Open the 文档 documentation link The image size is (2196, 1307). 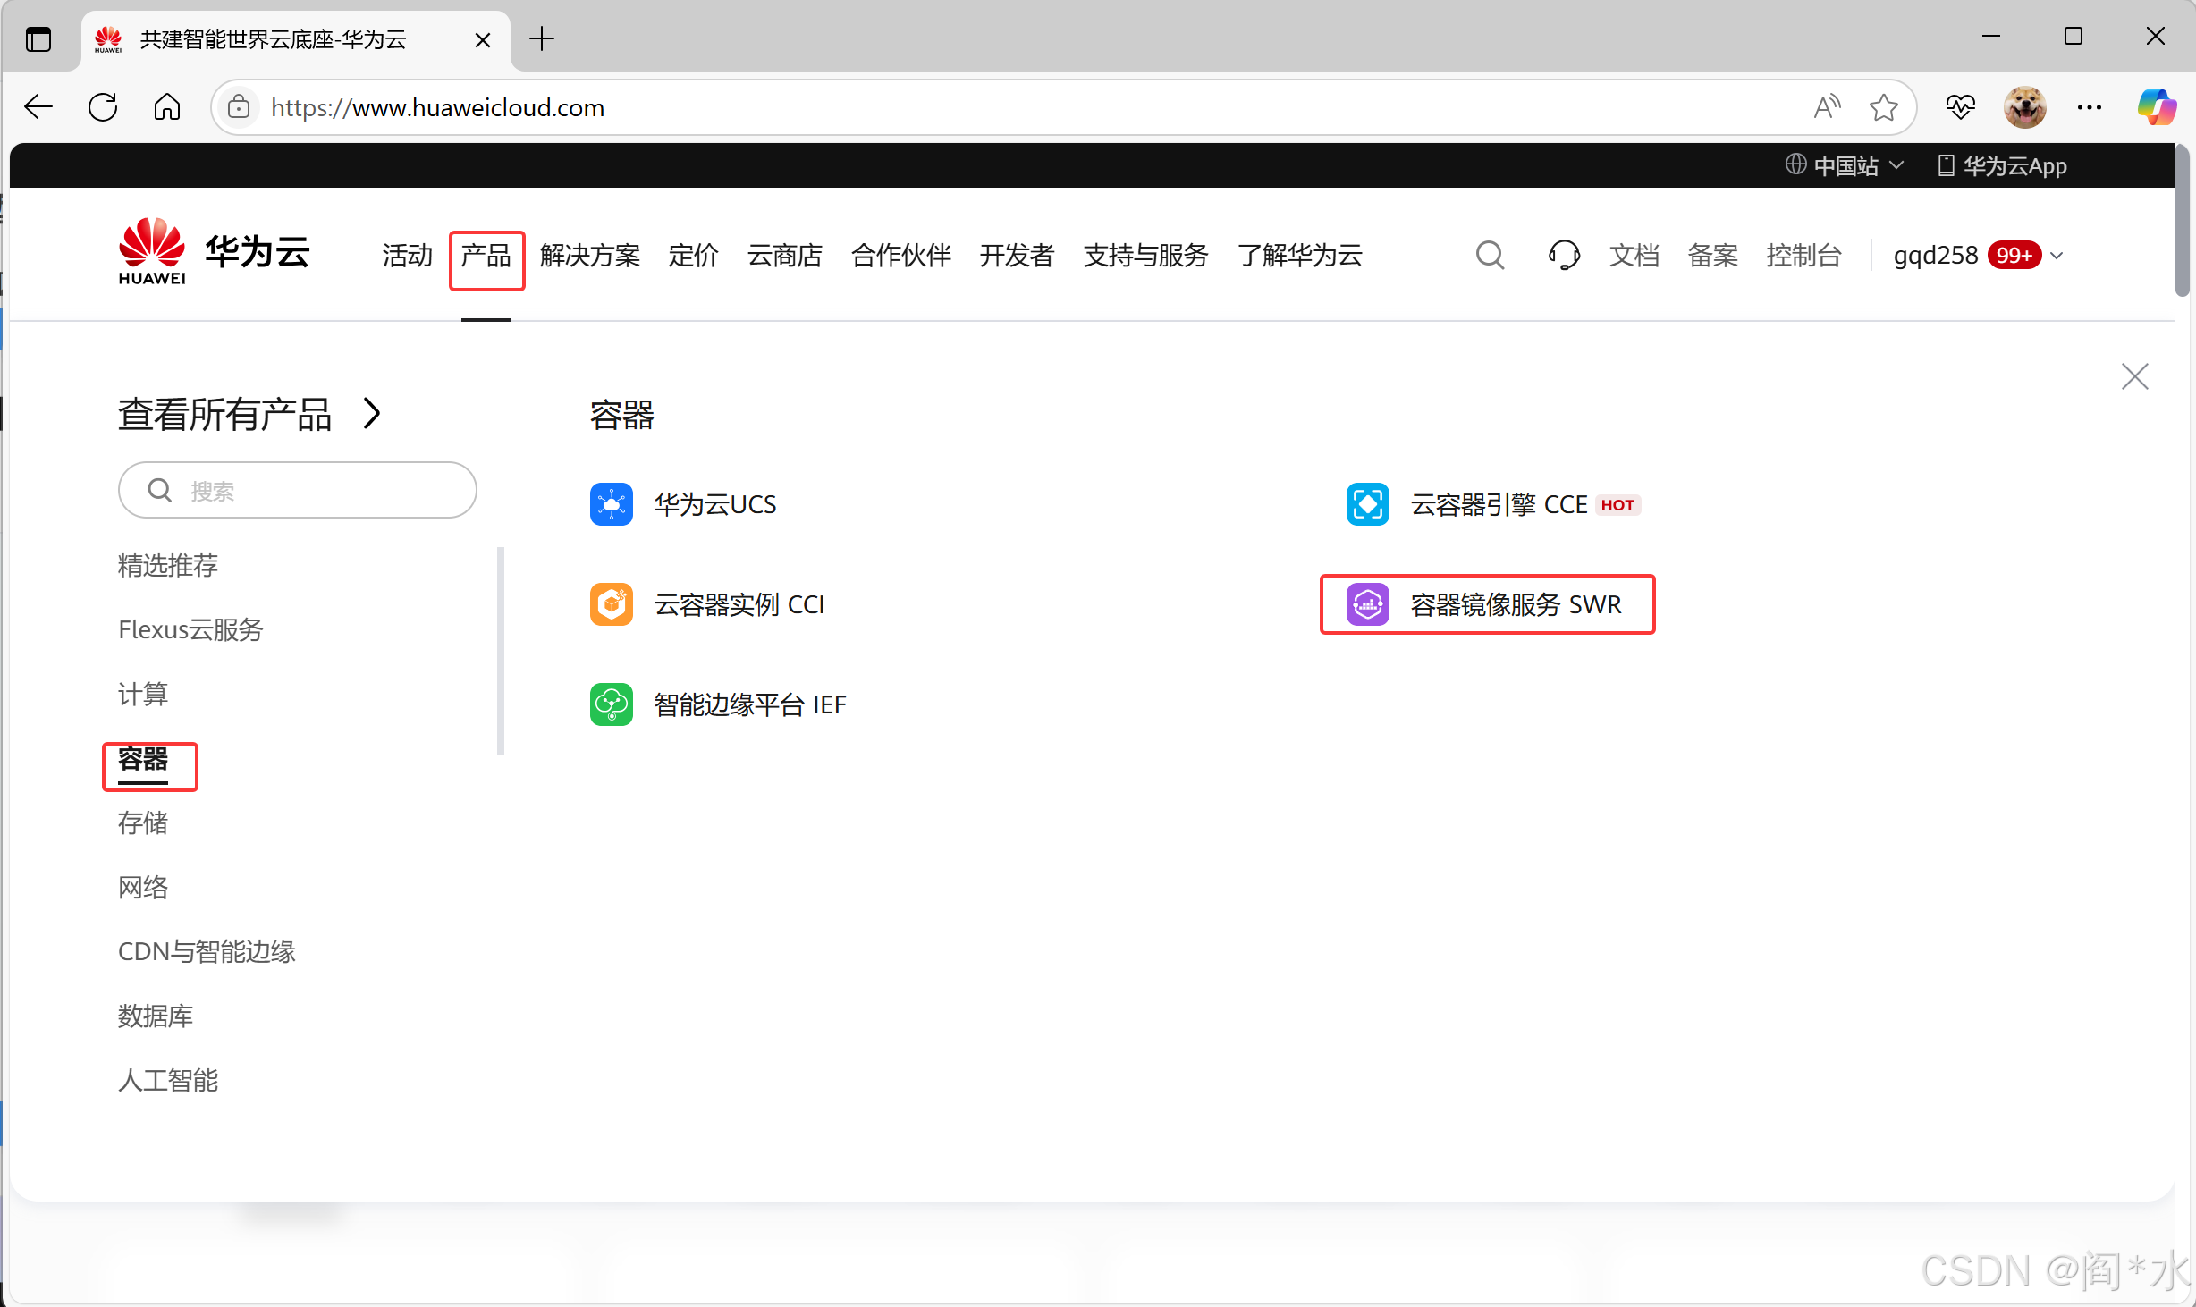click(x=1634, y=256)
